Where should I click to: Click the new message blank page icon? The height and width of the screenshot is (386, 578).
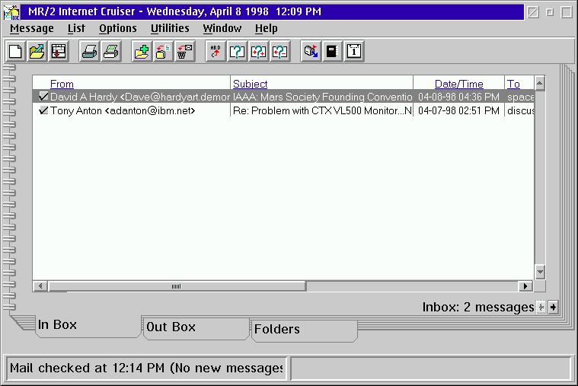tap(15, 51)
